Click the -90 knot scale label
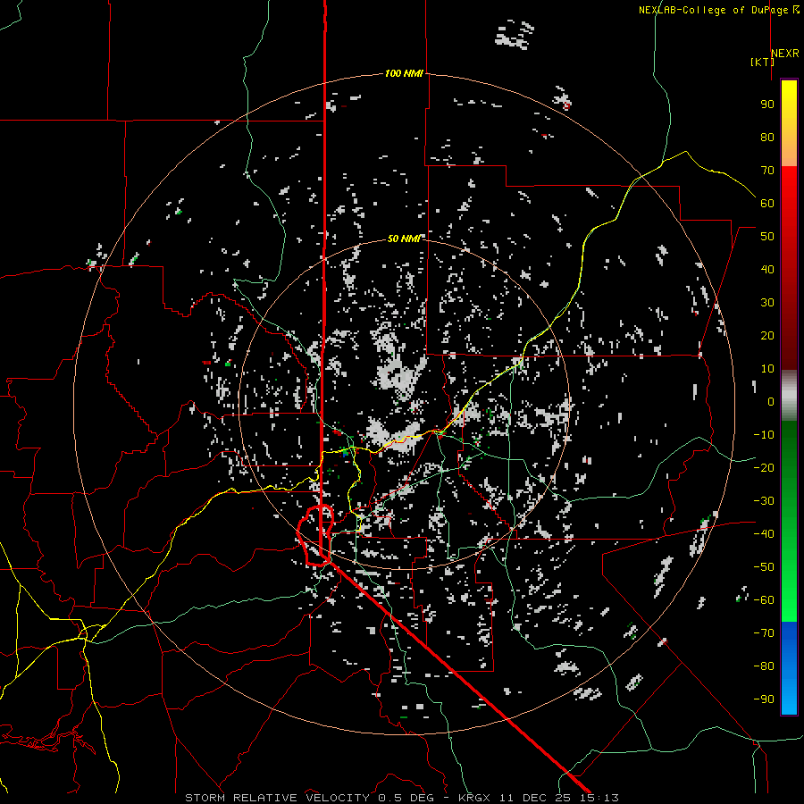The height and width of the screenshot is (804, 804). click(764, 699)
